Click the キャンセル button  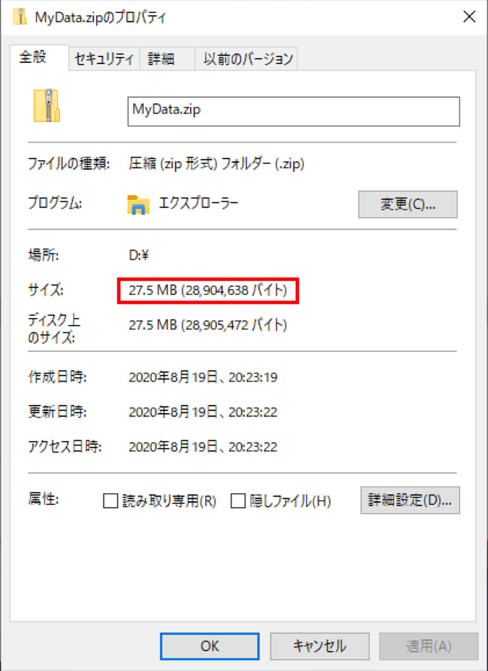pos(320,646)
